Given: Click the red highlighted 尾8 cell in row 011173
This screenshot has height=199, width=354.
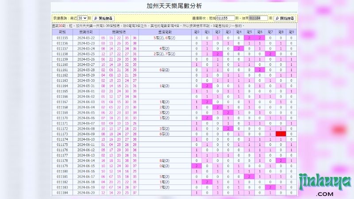Looking at the screenshot, I should pos(281,134).
